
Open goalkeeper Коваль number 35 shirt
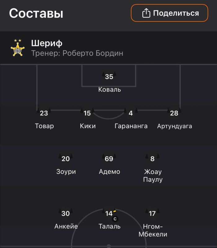pos(109,77)
